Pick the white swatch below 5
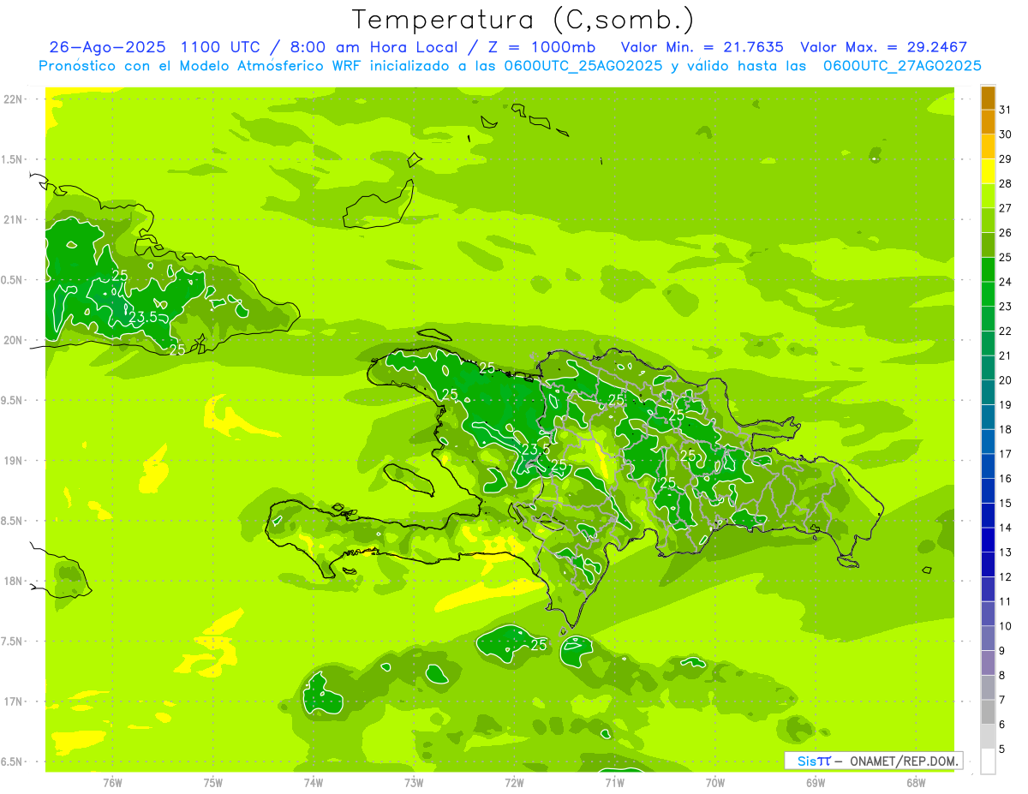 [988, 761]
